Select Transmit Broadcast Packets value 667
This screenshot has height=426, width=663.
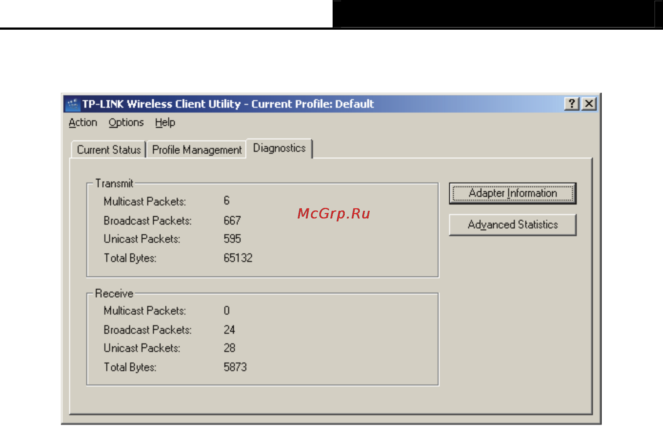pyautogui.click(x=232, y=220)
